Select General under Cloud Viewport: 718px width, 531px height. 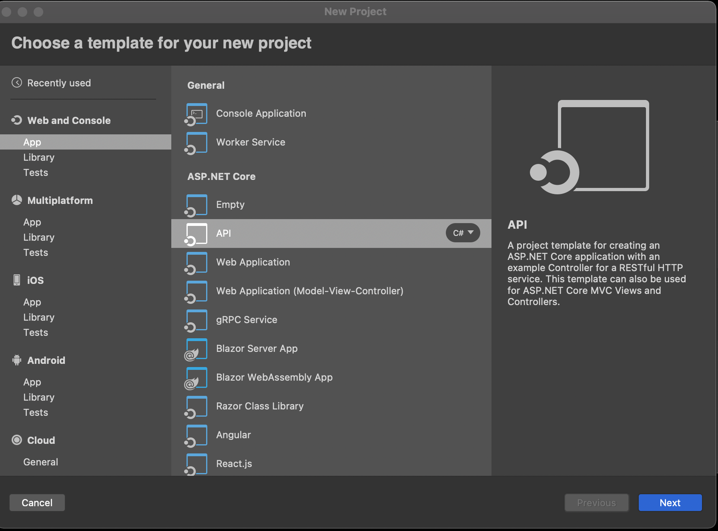40,462
